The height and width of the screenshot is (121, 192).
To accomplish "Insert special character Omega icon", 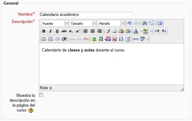I will 121,39.
